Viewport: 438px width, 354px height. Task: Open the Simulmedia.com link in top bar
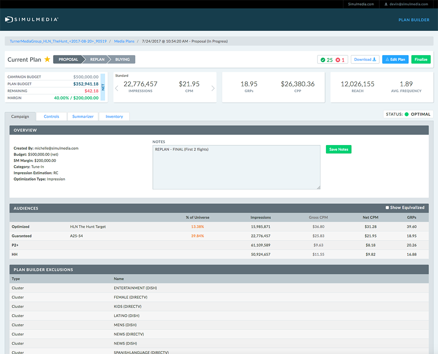[361, 4]
